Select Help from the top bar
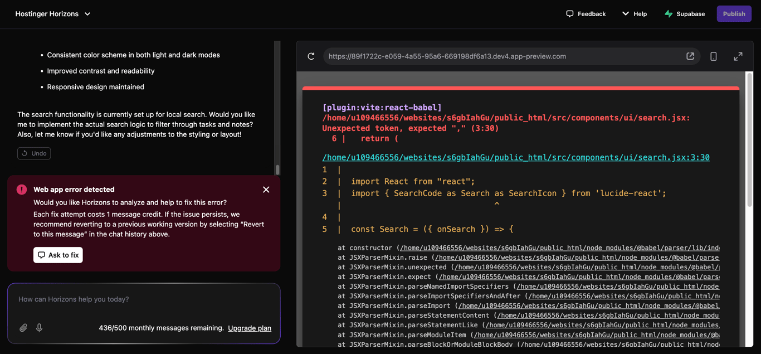 pyautogui.click(x=640, y=13)
